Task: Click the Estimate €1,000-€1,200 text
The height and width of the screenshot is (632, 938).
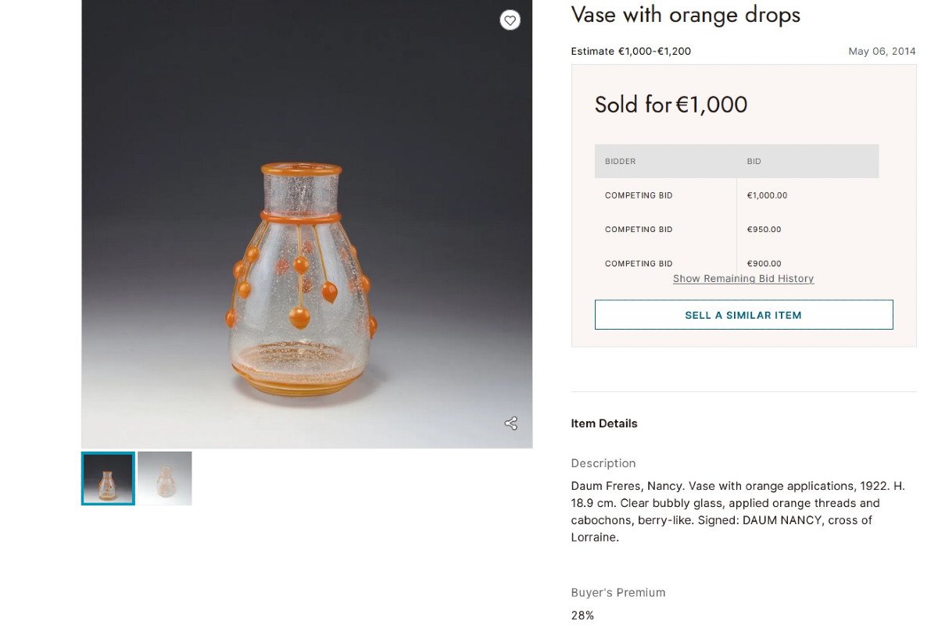Action: pyautogui.click(x=631, y=52)
